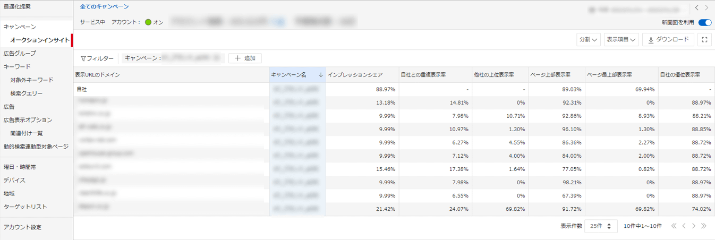Sort by インプレッションシェア column header
Screen dimensions: 715x240
(354, 75)
